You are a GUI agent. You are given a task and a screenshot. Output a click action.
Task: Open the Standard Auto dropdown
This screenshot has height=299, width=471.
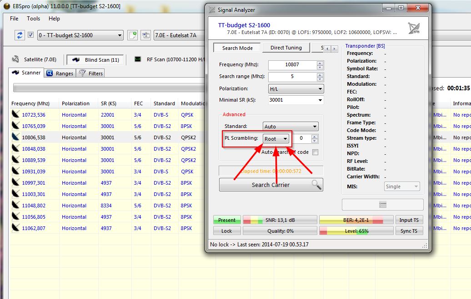[x=291, y=127]
